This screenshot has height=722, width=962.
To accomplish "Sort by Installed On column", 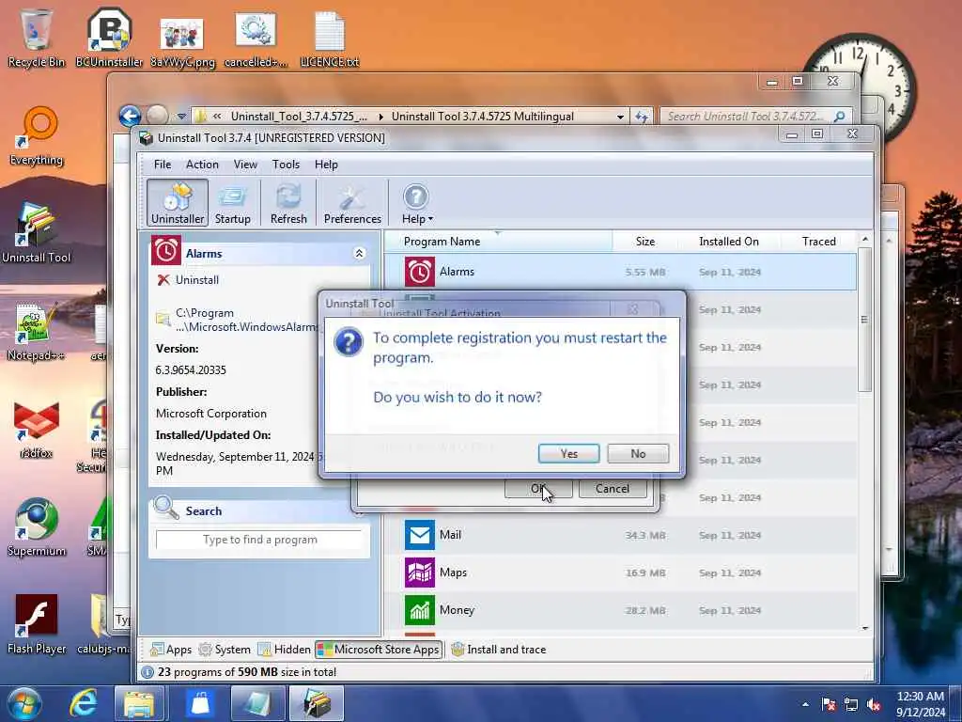I will point(729,242).
